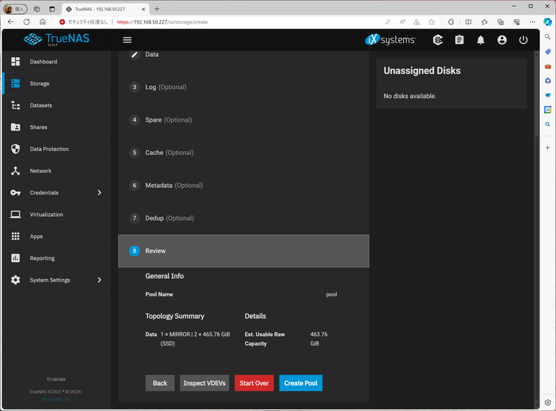Click the System Settings gear icon
The width and height of the screenshot is (556, 411).
coord(15,280)
